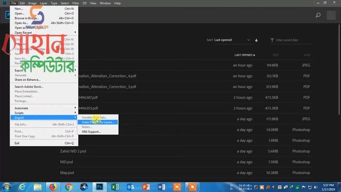Click the volume speaker tray icon
This screenshot has height=192, width=341.
[315, 187]
